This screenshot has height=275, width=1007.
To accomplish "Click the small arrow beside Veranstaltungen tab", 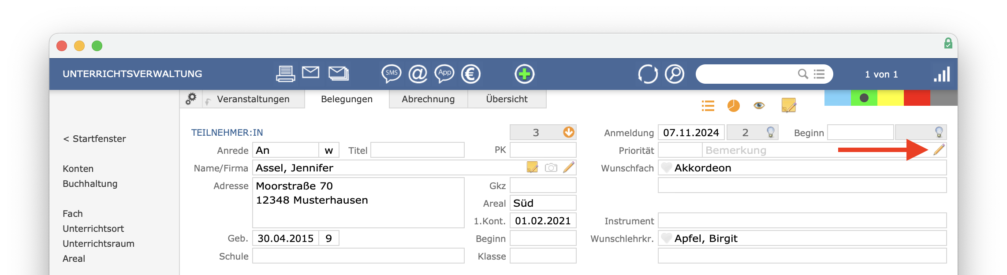I will pyautogui.click(x=208, y=101).
